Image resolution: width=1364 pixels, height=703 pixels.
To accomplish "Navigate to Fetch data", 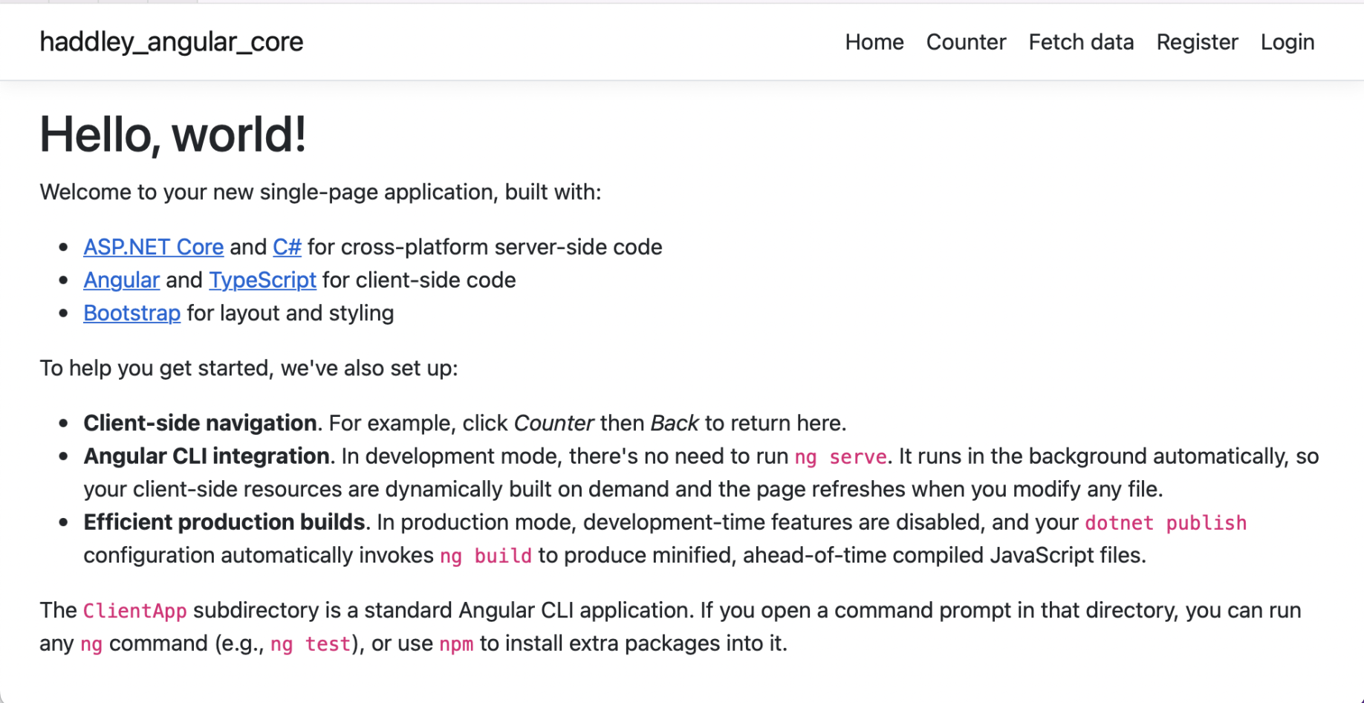I will click(x=1081, y=42).
